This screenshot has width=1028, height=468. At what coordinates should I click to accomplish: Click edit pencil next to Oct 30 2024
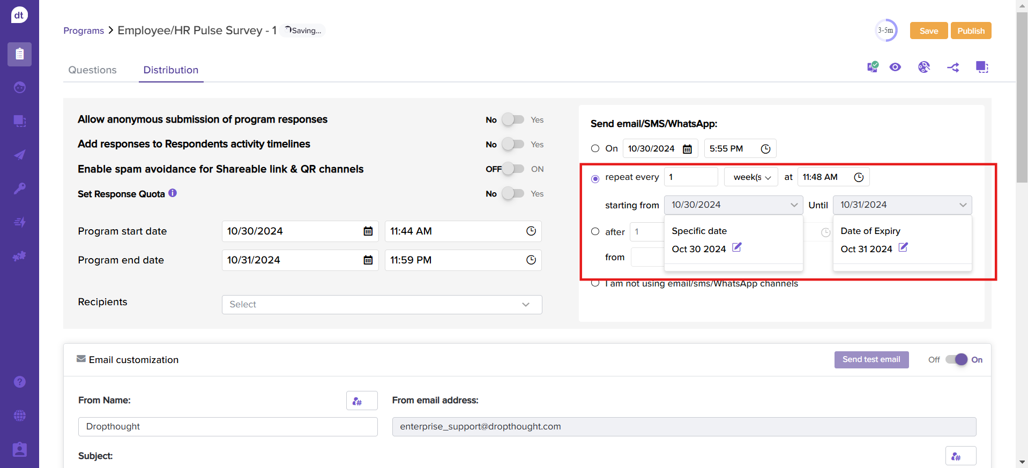pyautogui.click(x=737, y=247)
